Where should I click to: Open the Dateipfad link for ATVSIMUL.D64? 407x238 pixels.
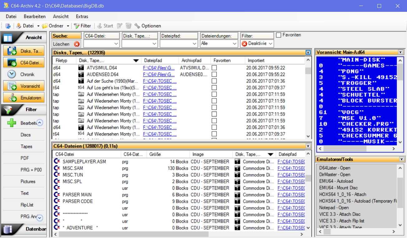[159, 68]
